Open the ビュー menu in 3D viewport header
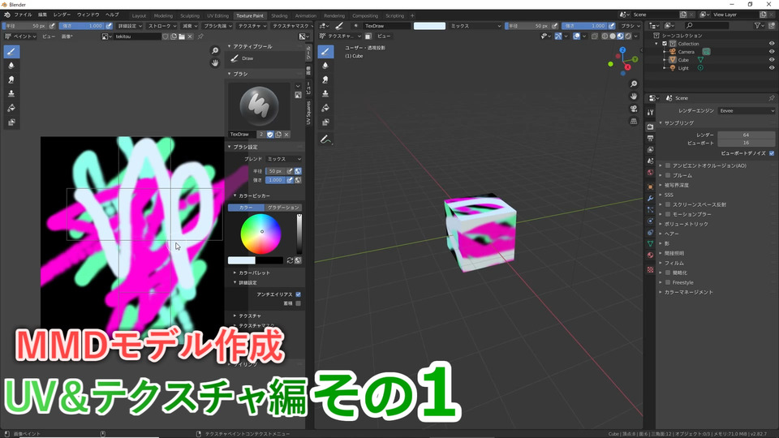Screen dimensions: 779x438 tap(383, 36)
